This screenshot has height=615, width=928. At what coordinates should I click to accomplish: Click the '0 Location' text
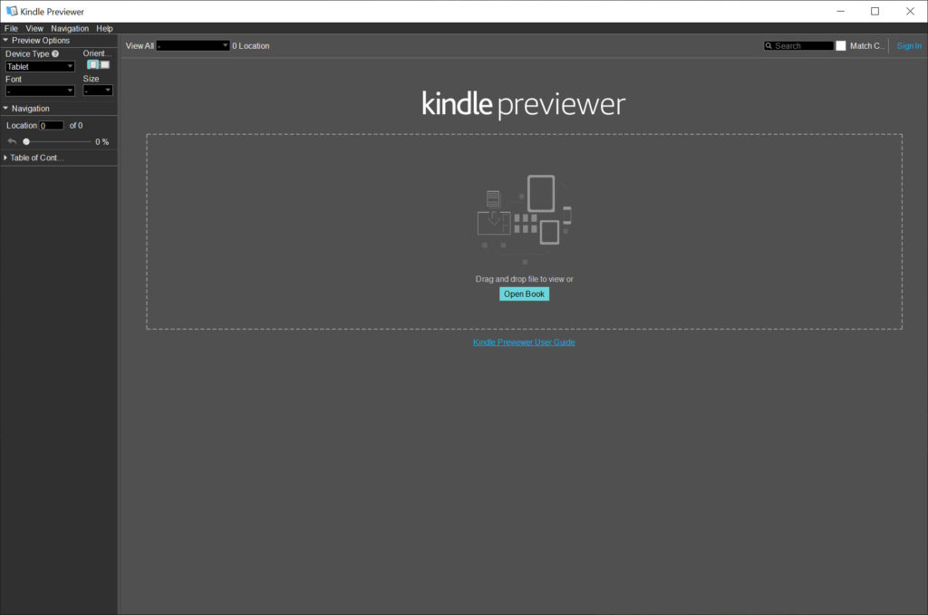click(x=250, y=45)
